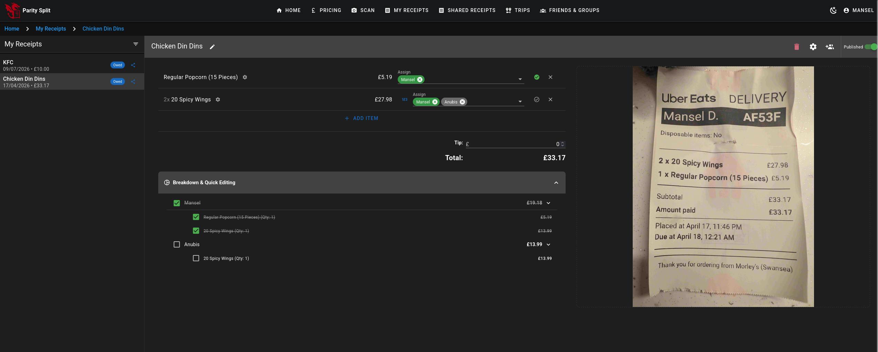The image size is (878, 352).
Task: Check Anubis's 20 Spicy Wings breakdown item
Action: click(196, 258)
